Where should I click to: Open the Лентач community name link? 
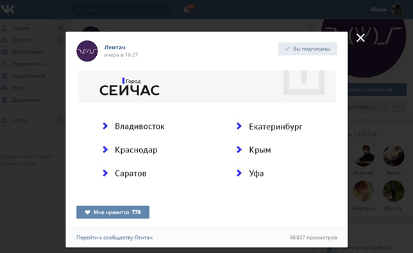pyautogui.click(x=115, y=47)
